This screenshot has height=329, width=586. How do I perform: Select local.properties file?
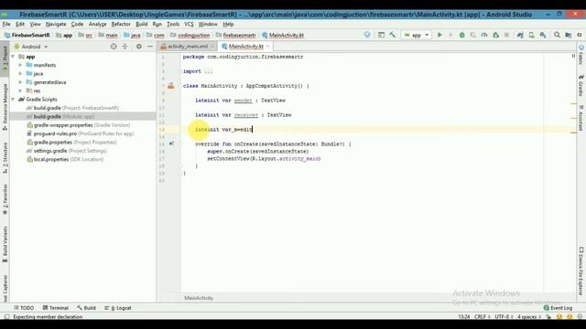coord(65,159)
